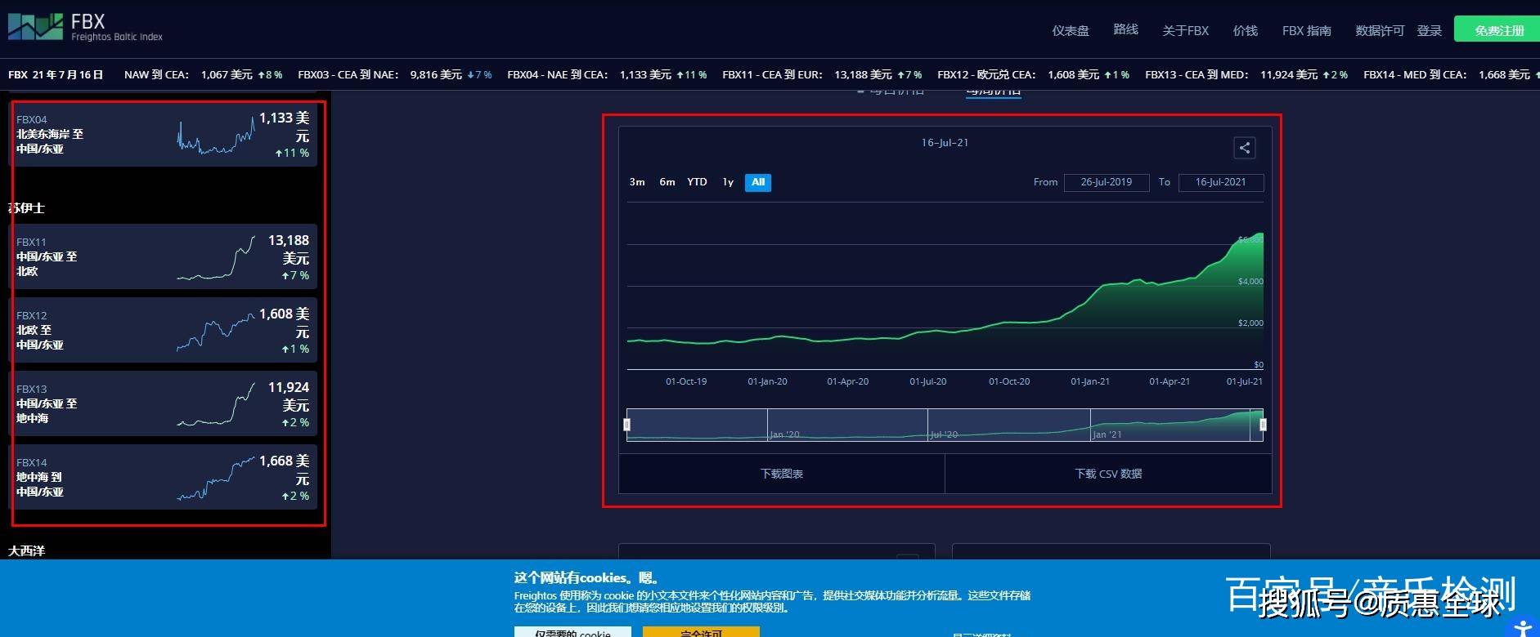Select the 3m time range
Viewport: 1540px width, 637px height.
click(x=637, y=182)
